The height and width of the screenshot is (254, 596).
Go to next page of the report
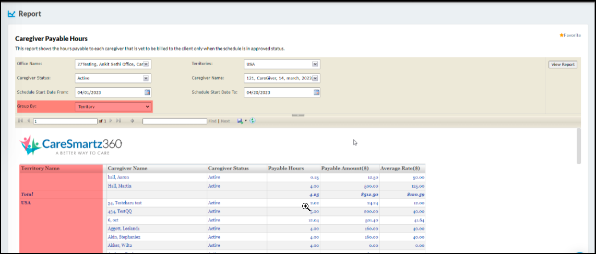pyautogui.click(x=111, y=121)
